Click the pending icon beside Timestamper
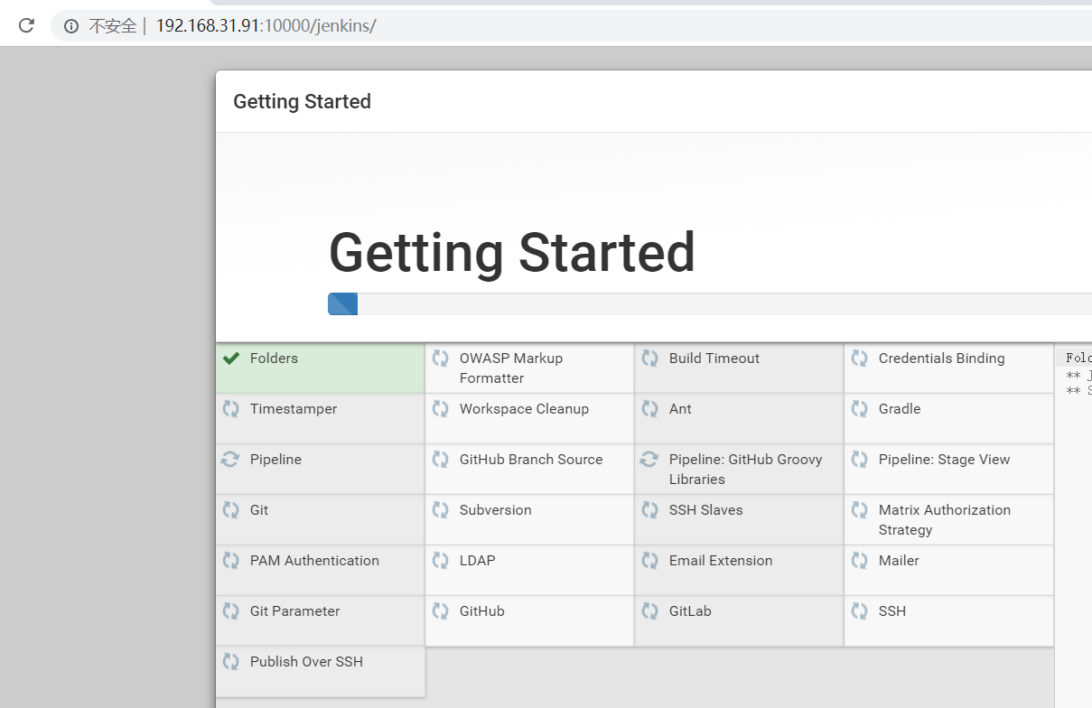Viewport: 1092px width, 708px height. tap(231, 409)
